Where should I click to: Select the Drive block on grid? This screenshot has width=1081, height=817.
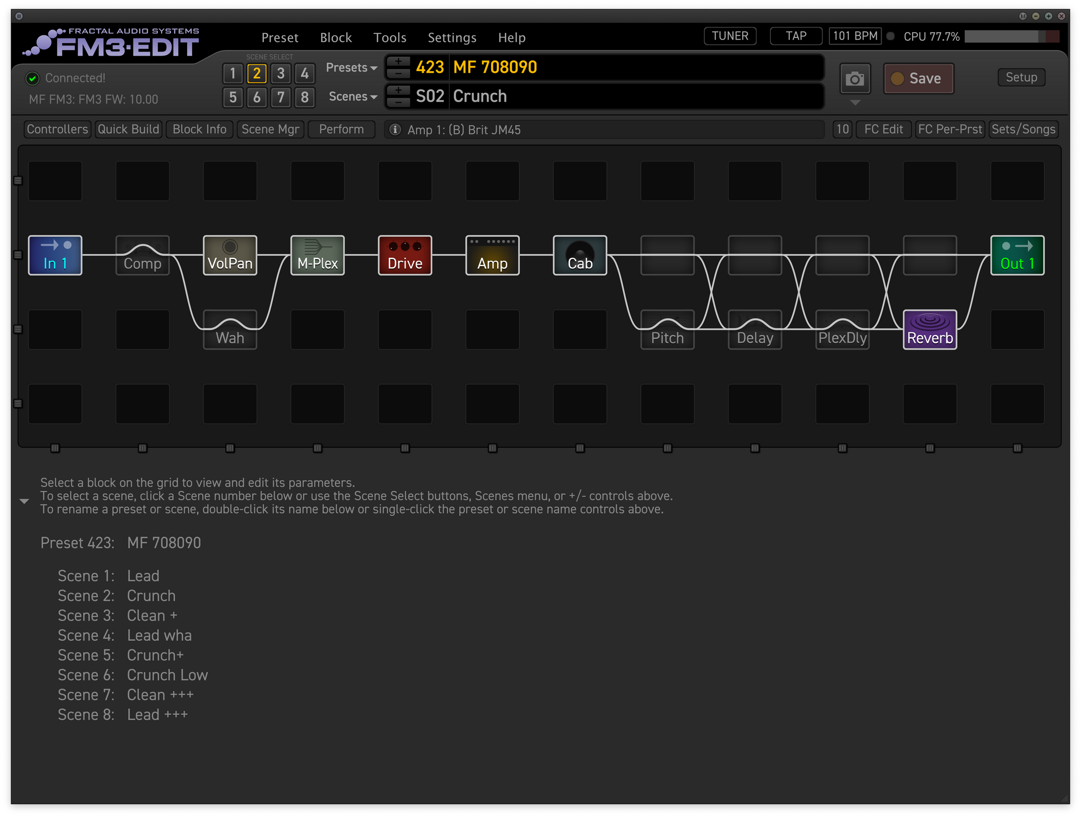point(405,255)
